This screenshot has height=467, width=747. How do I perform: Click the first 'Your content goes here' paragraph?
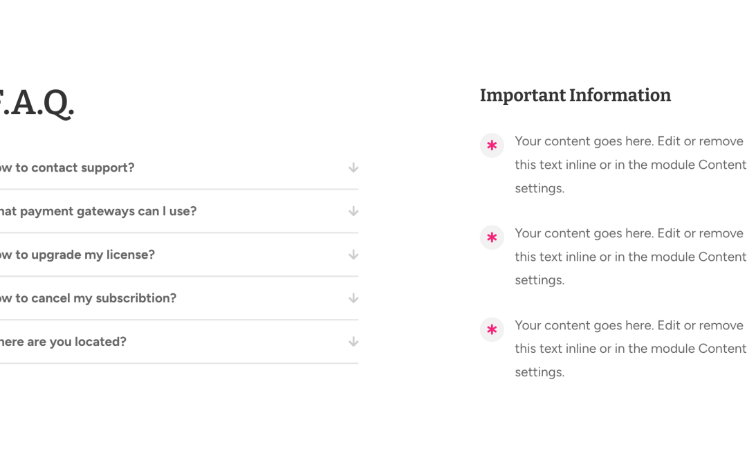(x=631, y=165)
